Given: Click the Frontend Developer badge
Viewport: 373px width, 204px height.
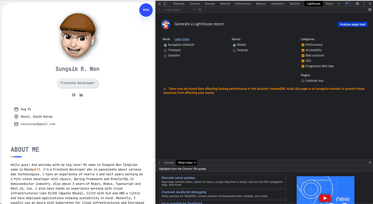Looking at the screenshot, I should coord(77,83).
